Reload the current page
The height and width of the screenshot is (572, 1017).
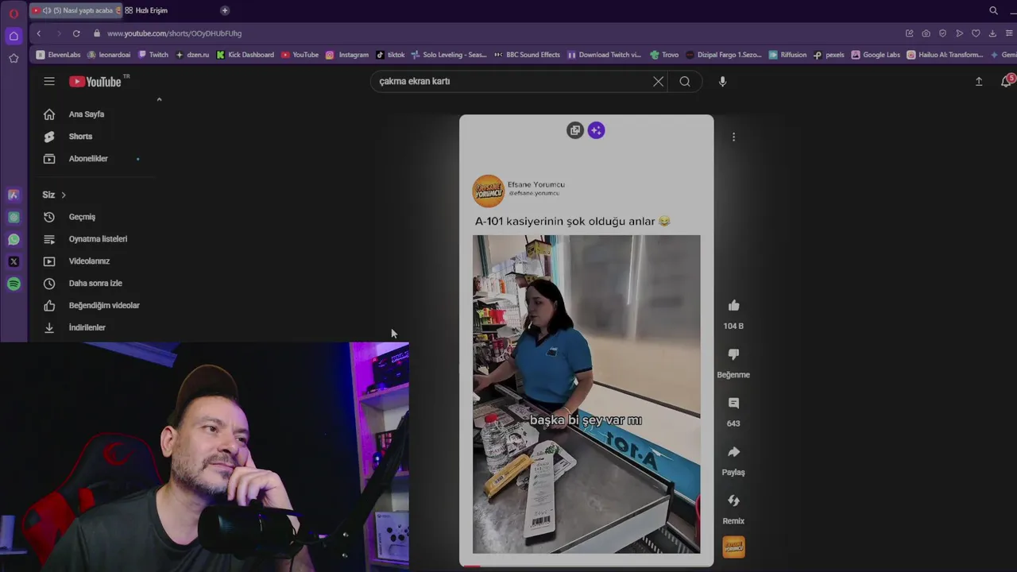pyautogui.click(x=76, y=33)
